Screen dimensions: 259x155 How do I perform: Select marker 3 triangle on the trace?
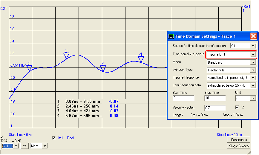(x=103, y=69)
